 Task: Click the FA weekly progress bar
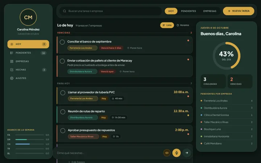[x=29, y=135]
